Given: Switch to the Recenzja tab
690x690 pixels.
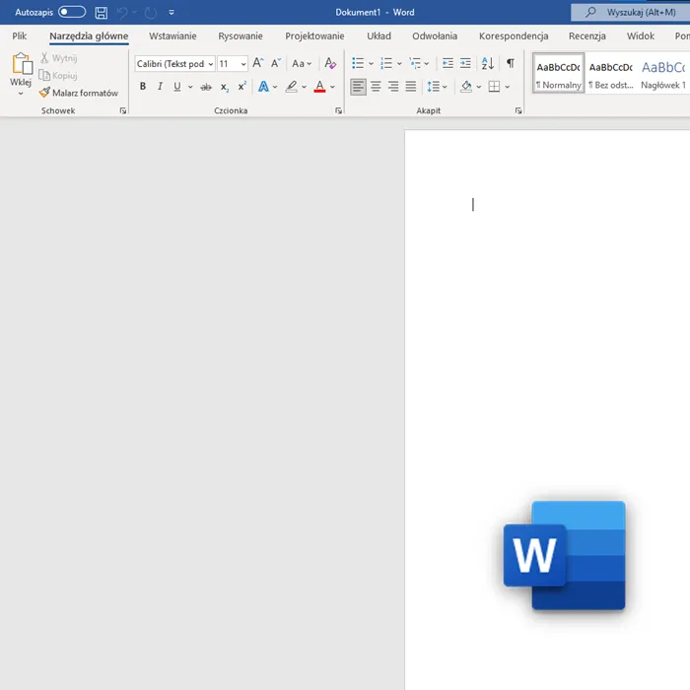Looking at the screenshot, I should tap(587, 36).
